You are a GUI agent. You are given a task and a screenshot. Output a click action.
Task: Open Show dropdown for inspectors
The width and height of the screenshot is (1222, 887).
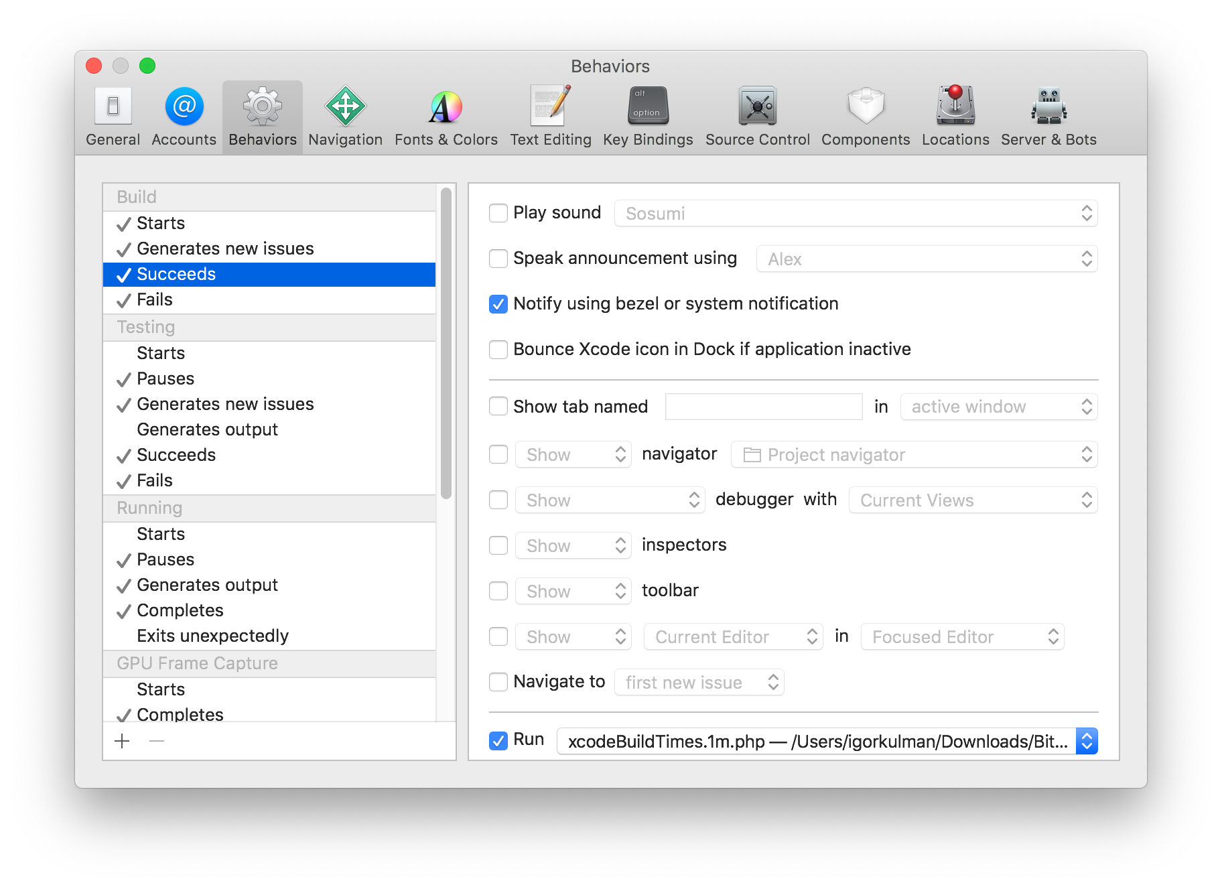click(x=573, y=546)
